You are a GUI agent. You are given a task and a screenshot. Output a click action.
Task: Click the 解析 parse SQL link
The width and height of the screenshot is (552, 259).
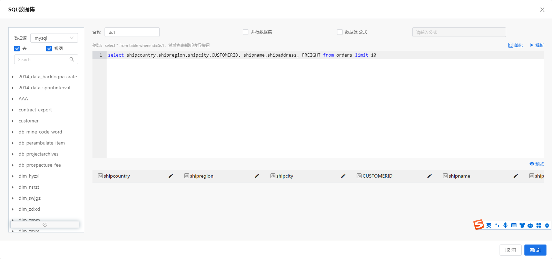(537, 45)
